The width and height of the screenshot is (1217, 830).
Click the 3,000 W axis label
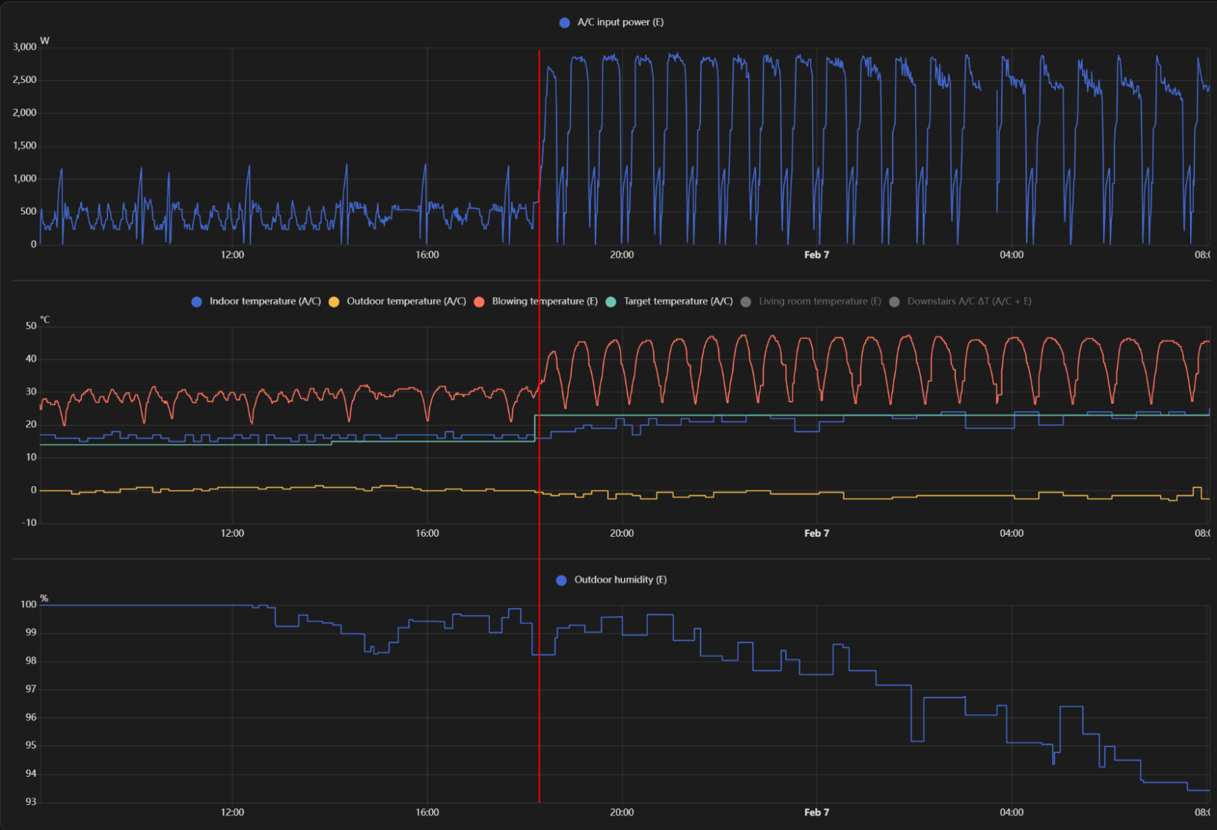[x=24, y=47]
